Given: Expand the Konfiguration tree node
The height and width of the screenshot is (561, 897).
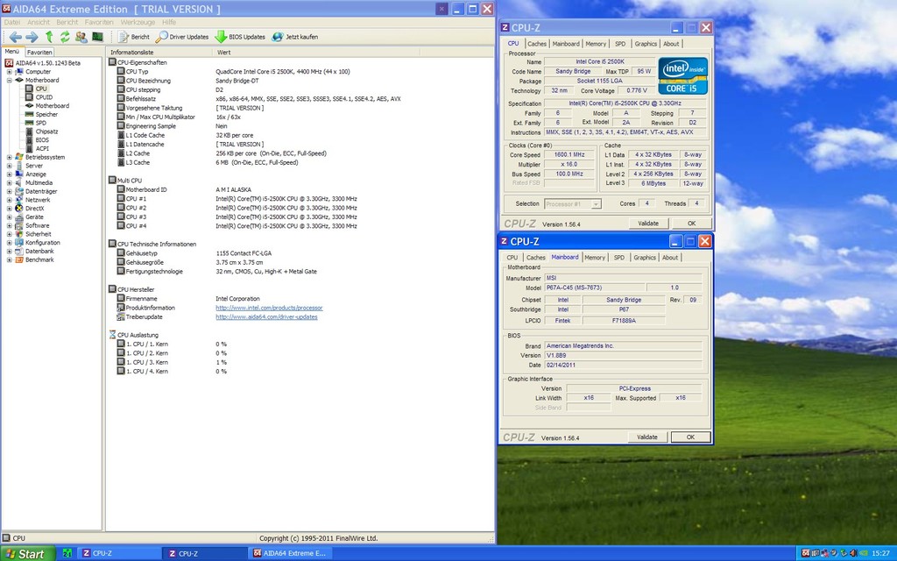Looking at the screenshot, I should coord(9,243).
